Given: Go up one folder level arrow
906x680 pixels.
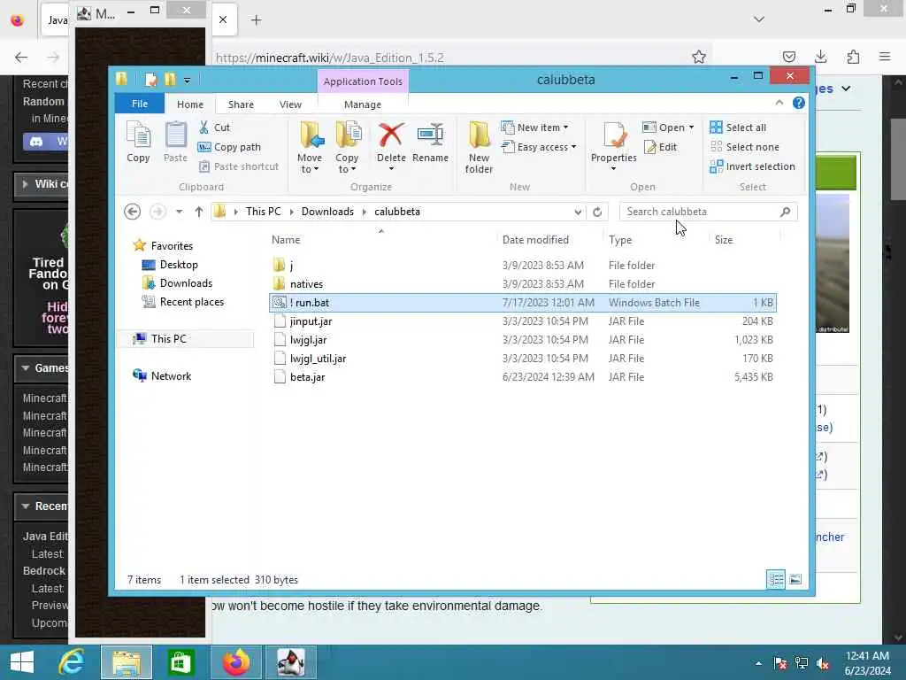Looking at the screenshot, I should (x=199, y=212).
